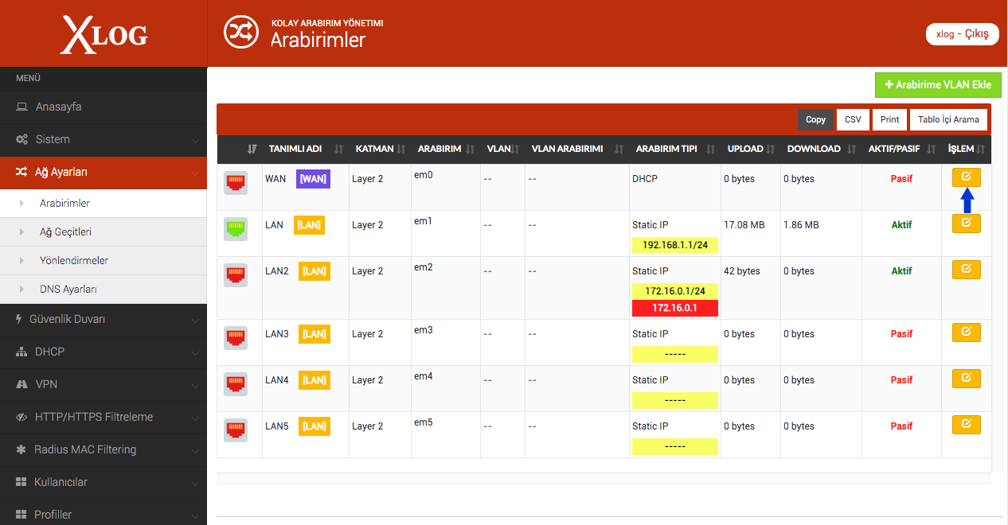
Task: Open Anasayfa from the side menu
Action: pyautogui.click(x=104, y=107)
